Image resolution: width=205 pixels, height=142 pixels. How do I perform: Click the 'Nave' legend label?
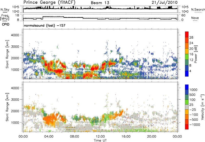point(195,18)
